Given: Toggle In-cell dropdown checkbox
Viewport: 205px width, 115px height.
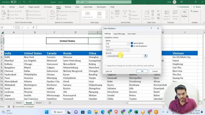Looking at the screenshot, I should tap(132, 46).
